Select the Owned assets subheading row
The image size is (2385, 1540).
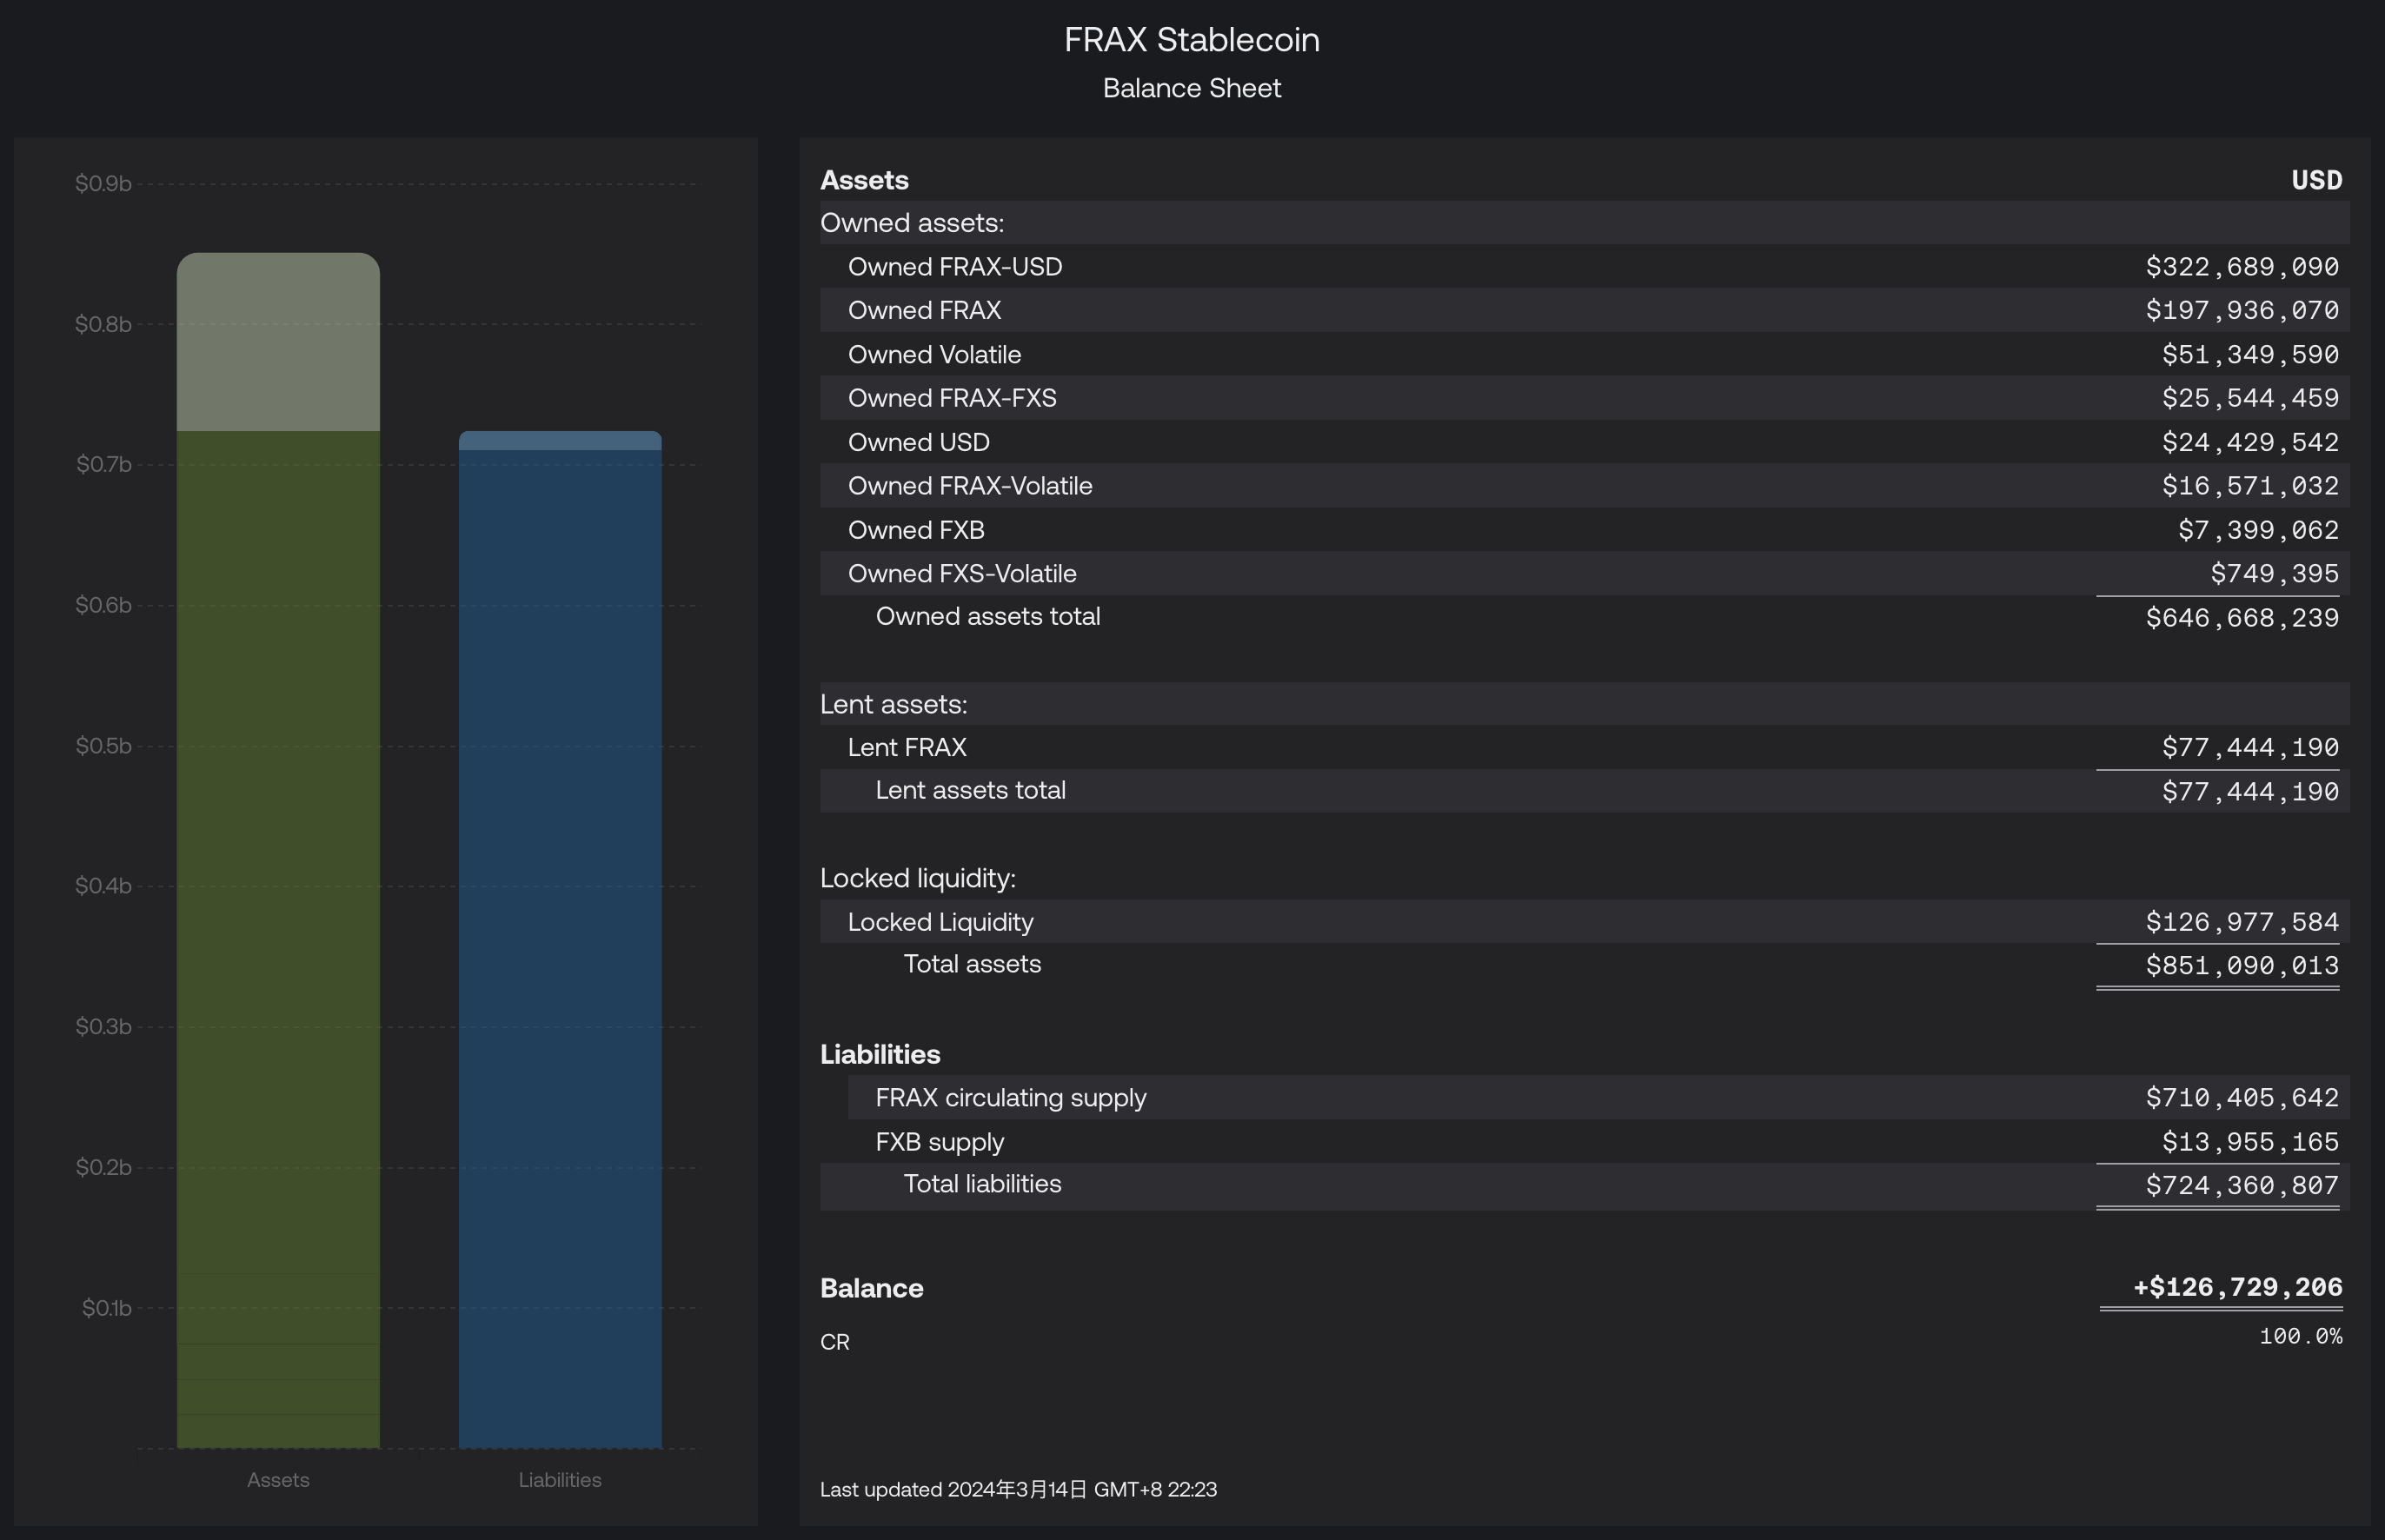coord(1585,223)
